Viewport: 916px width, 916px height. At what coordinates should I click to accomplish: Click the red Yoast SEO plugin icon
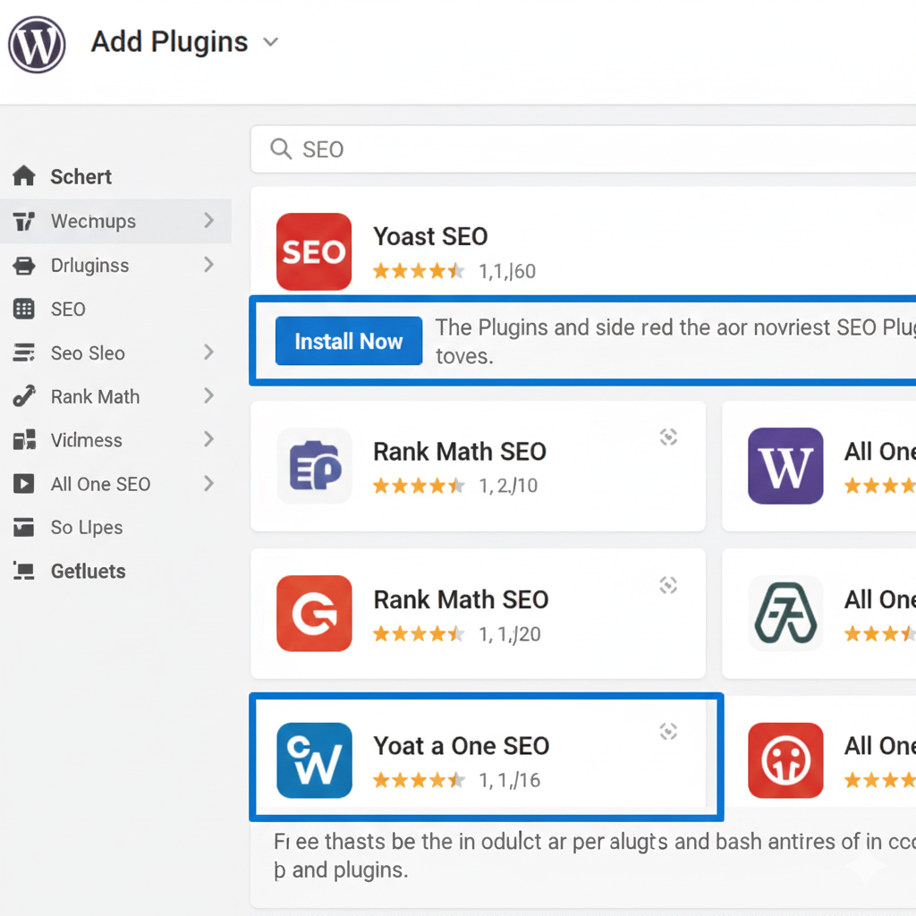coord(314,251)
